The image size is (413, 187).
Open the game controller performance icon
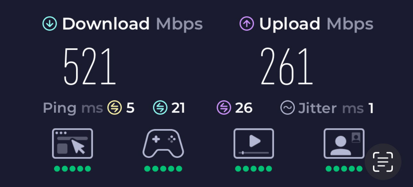(x=163, y=143)
